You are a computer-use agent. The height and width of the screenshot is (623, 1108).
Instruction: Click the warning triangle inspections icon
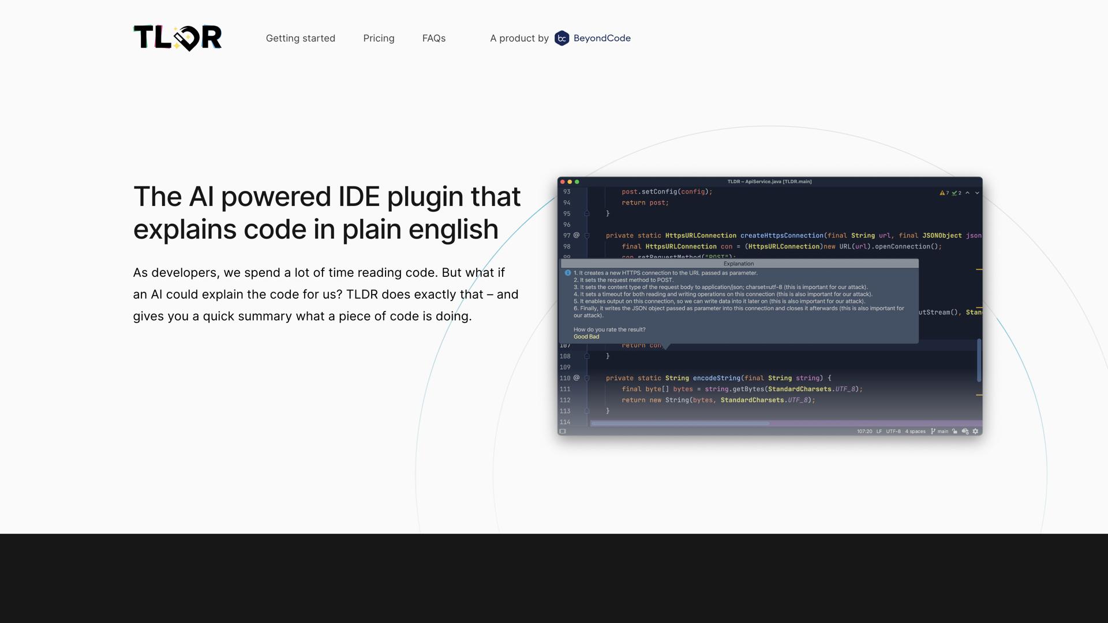tap(942, 193)
